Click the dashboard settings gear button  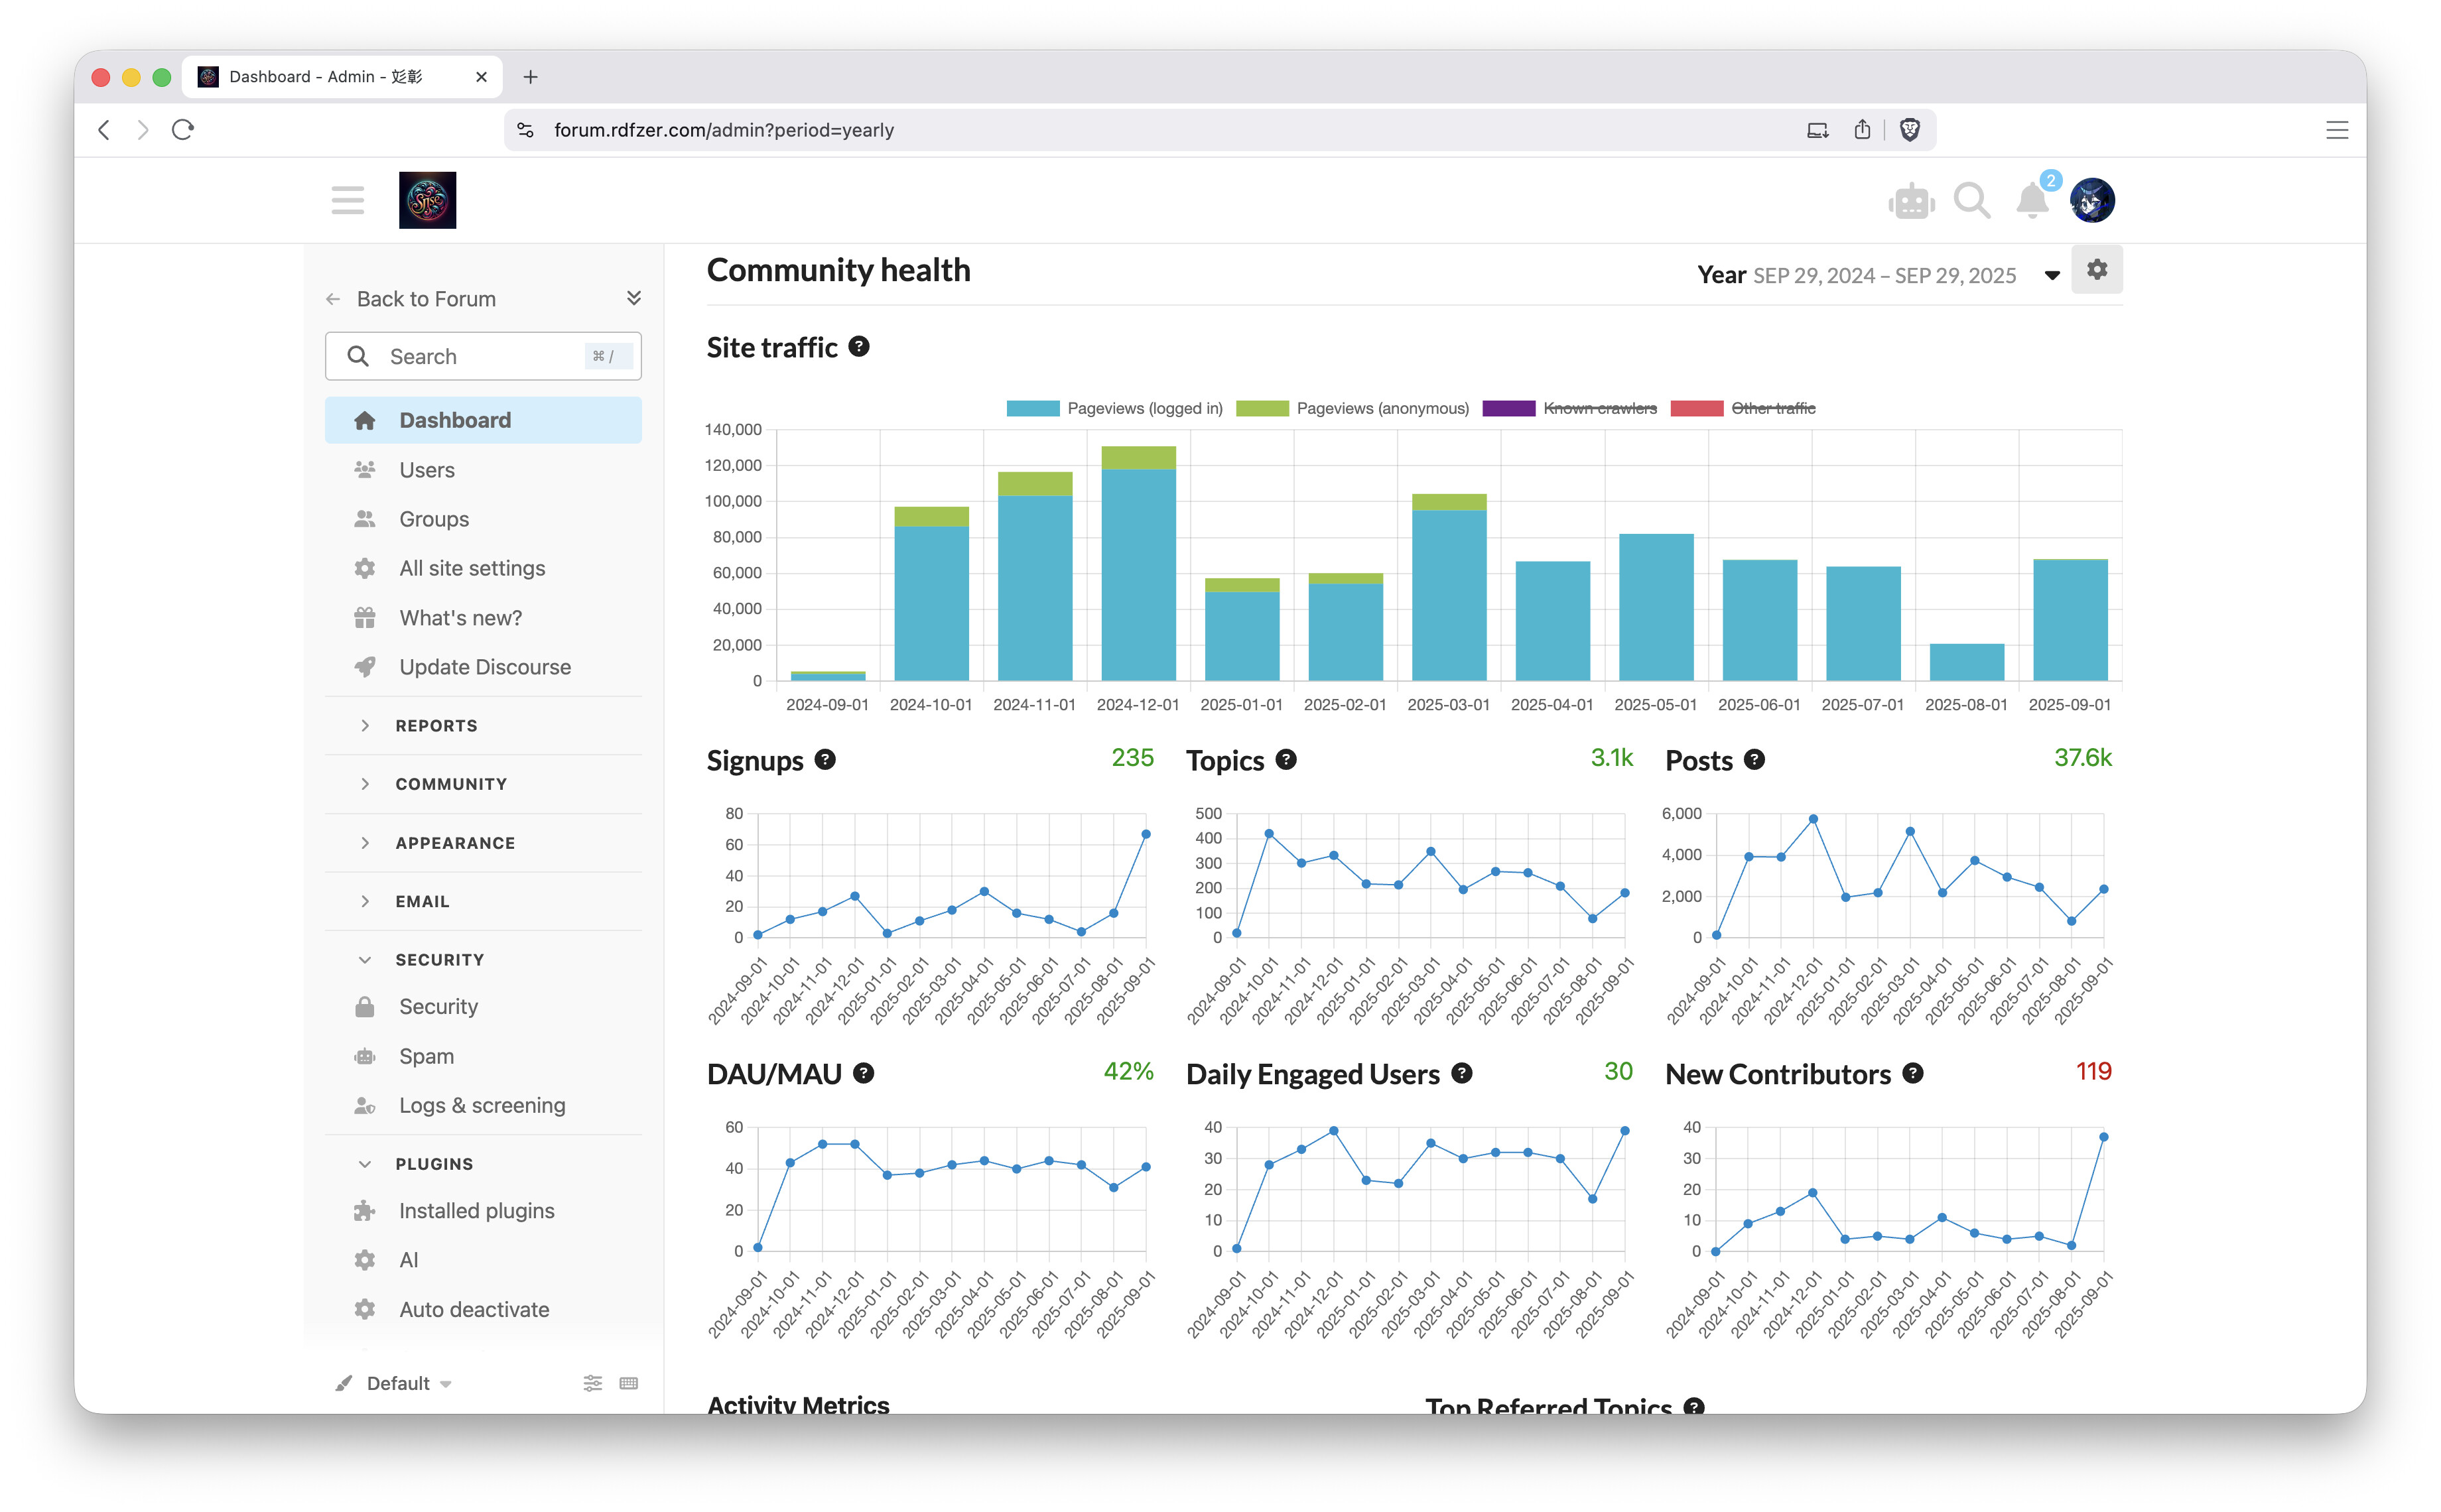[2096, 270]
